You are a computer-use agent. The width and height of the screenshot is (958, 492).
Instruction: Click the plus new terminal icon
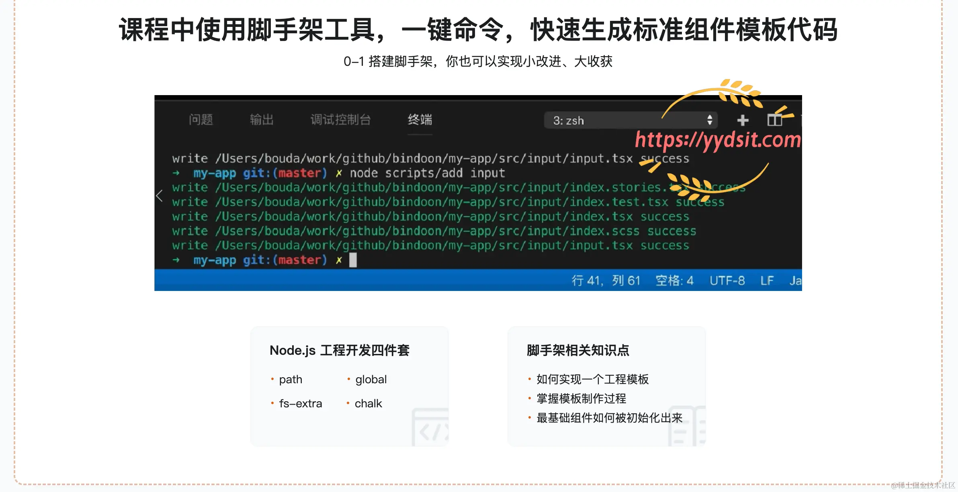[x=743, y=120]
